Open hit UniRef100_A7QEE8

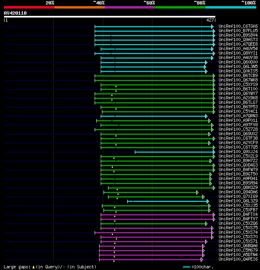click(x=238, y=44)
